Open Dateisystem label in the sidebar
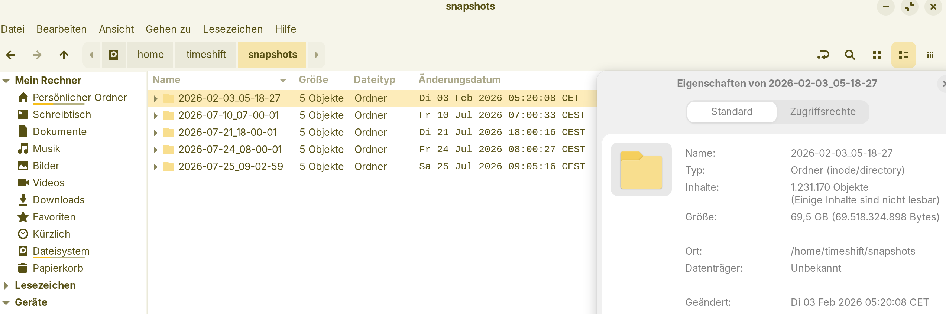The height and width of the screenshot is (314, 946). [61, 251]
